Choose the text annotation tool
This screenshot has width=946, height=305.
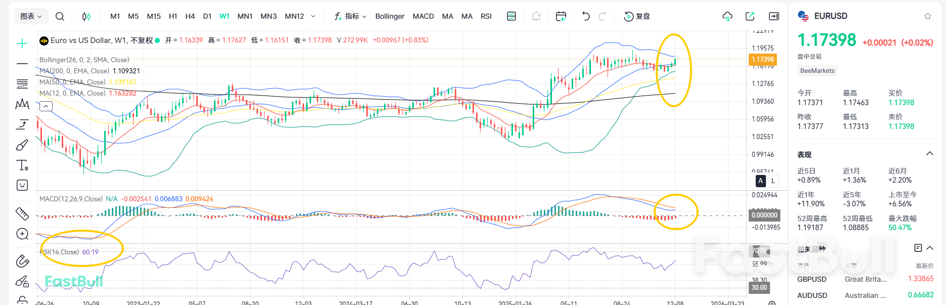(22, 165)
